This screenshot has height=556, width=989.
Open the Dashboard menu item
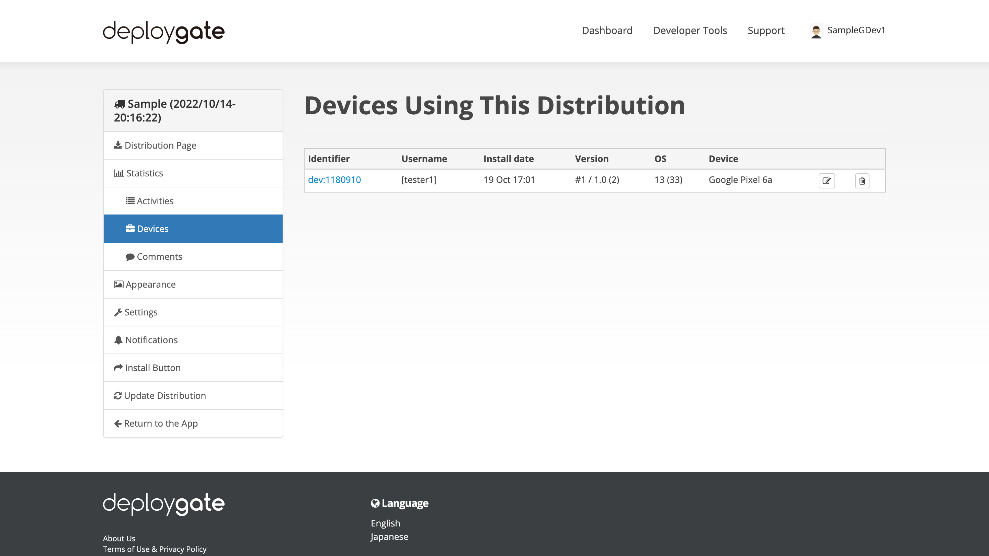[x=607, y=30]
